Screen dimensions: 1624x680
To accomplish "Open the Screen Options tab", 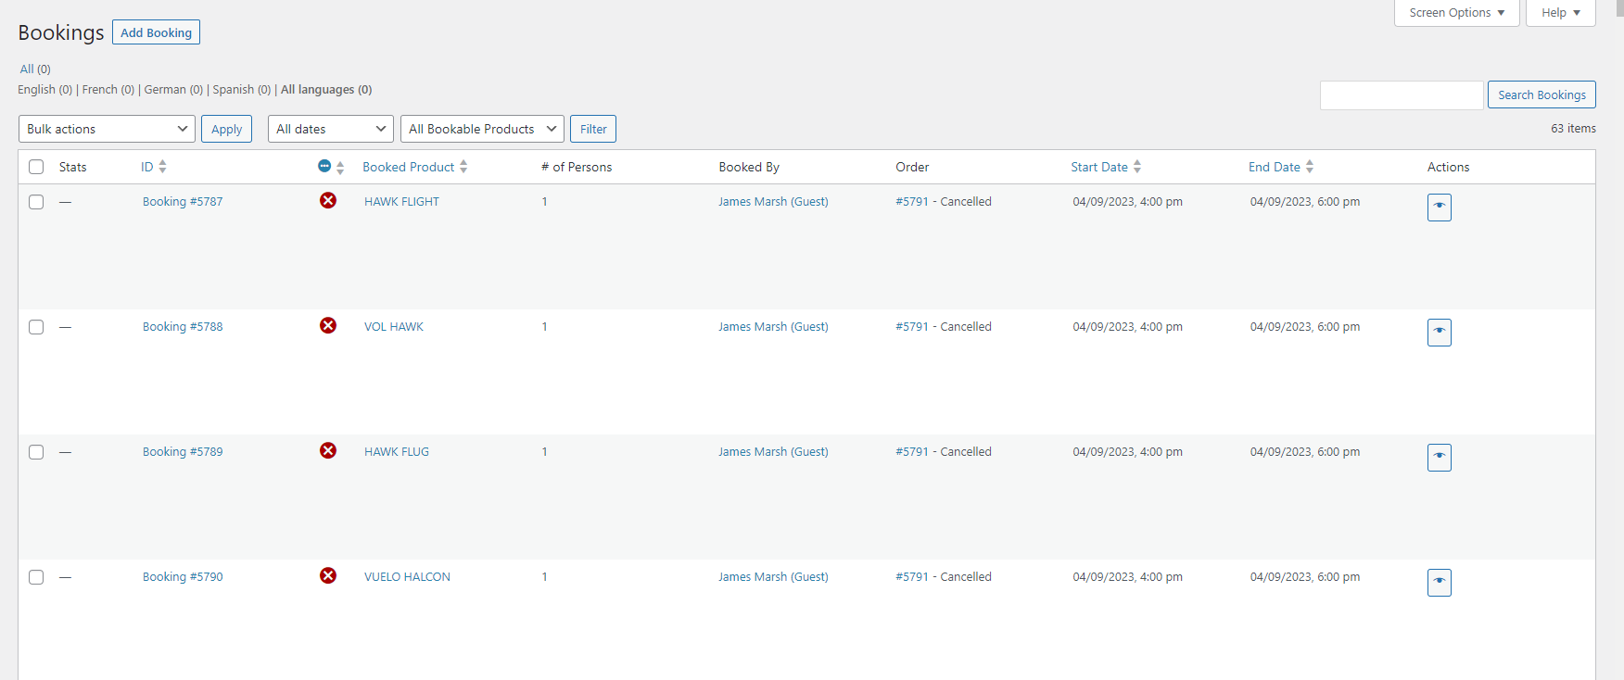I will point(1456,13).
